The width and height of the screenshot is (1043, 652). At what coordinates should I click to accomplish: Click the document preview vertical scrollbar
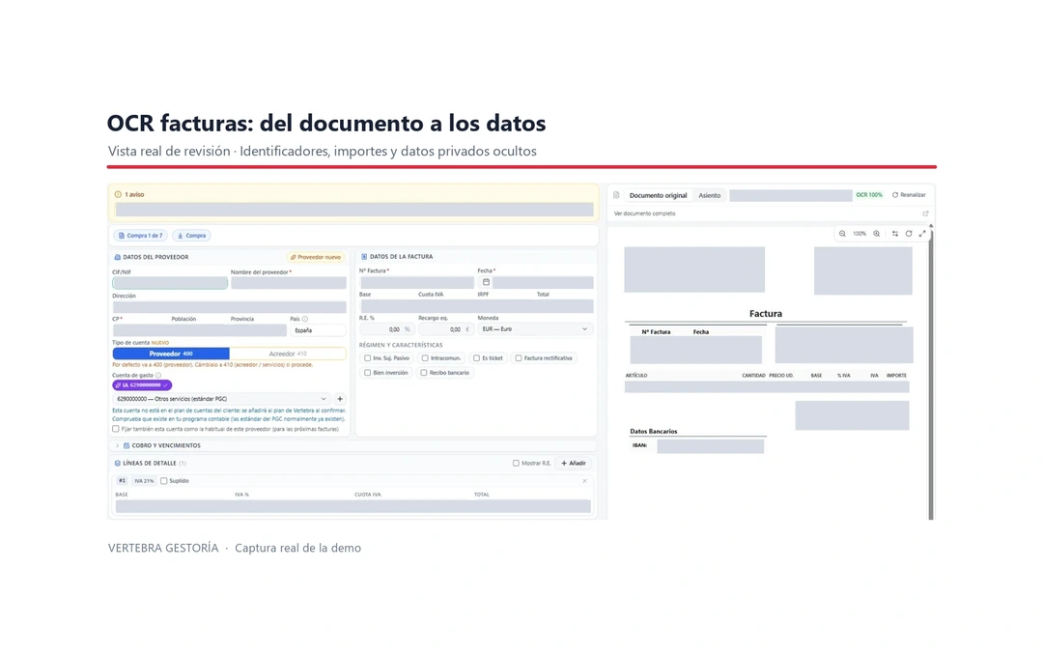click(931, 373)
